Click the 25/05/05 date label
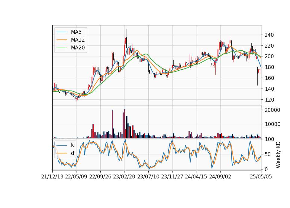Image resolution: width=290 pixels, height=208 pixels. pyautogui.click(x=261, y=177)
